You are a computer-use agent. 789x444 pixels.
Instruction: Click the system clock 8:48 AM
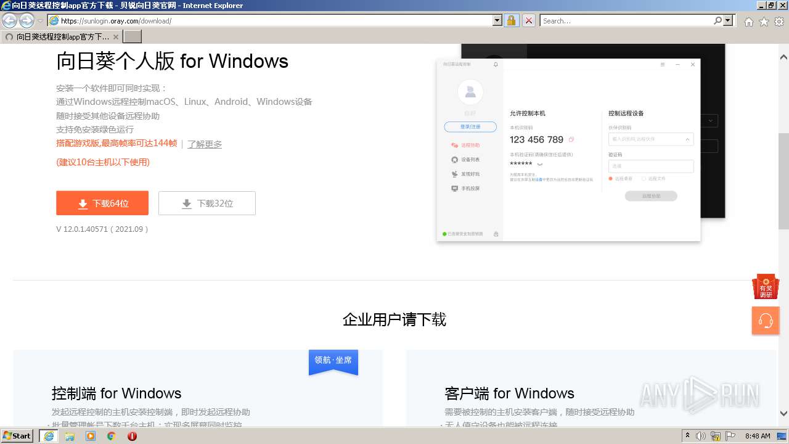click(x=758, y=436)
